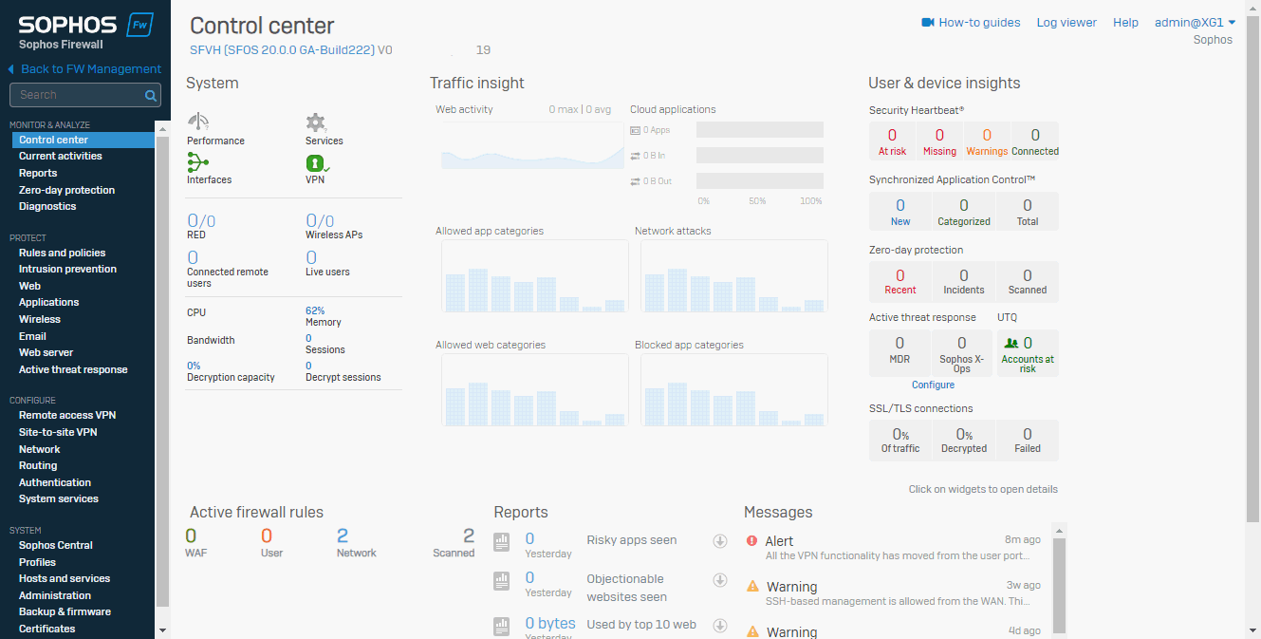Open Certificates in the sidebar

(x=47, y=630)
